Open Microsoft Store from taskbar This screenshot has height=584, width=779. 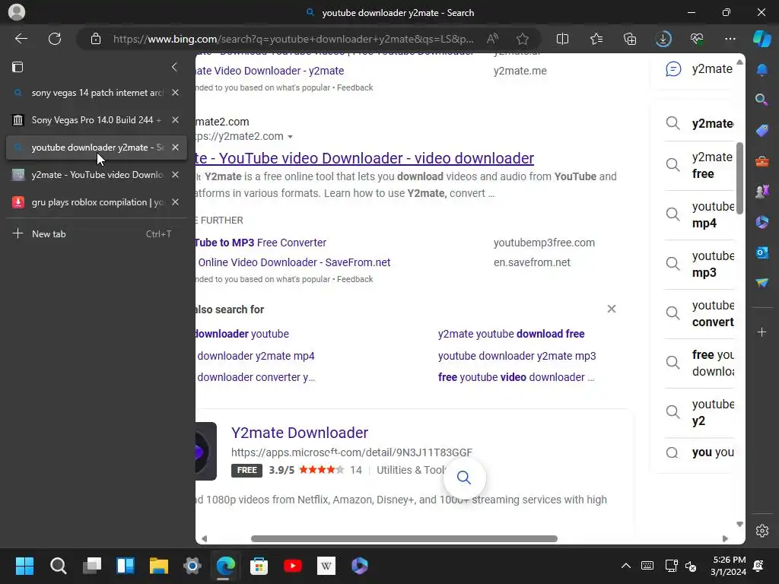(x=259, y=566)
